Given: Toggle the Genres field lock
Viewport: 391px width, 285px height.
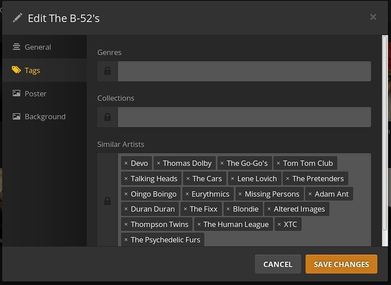Looking at the screenshot, I should click(107, 71).
